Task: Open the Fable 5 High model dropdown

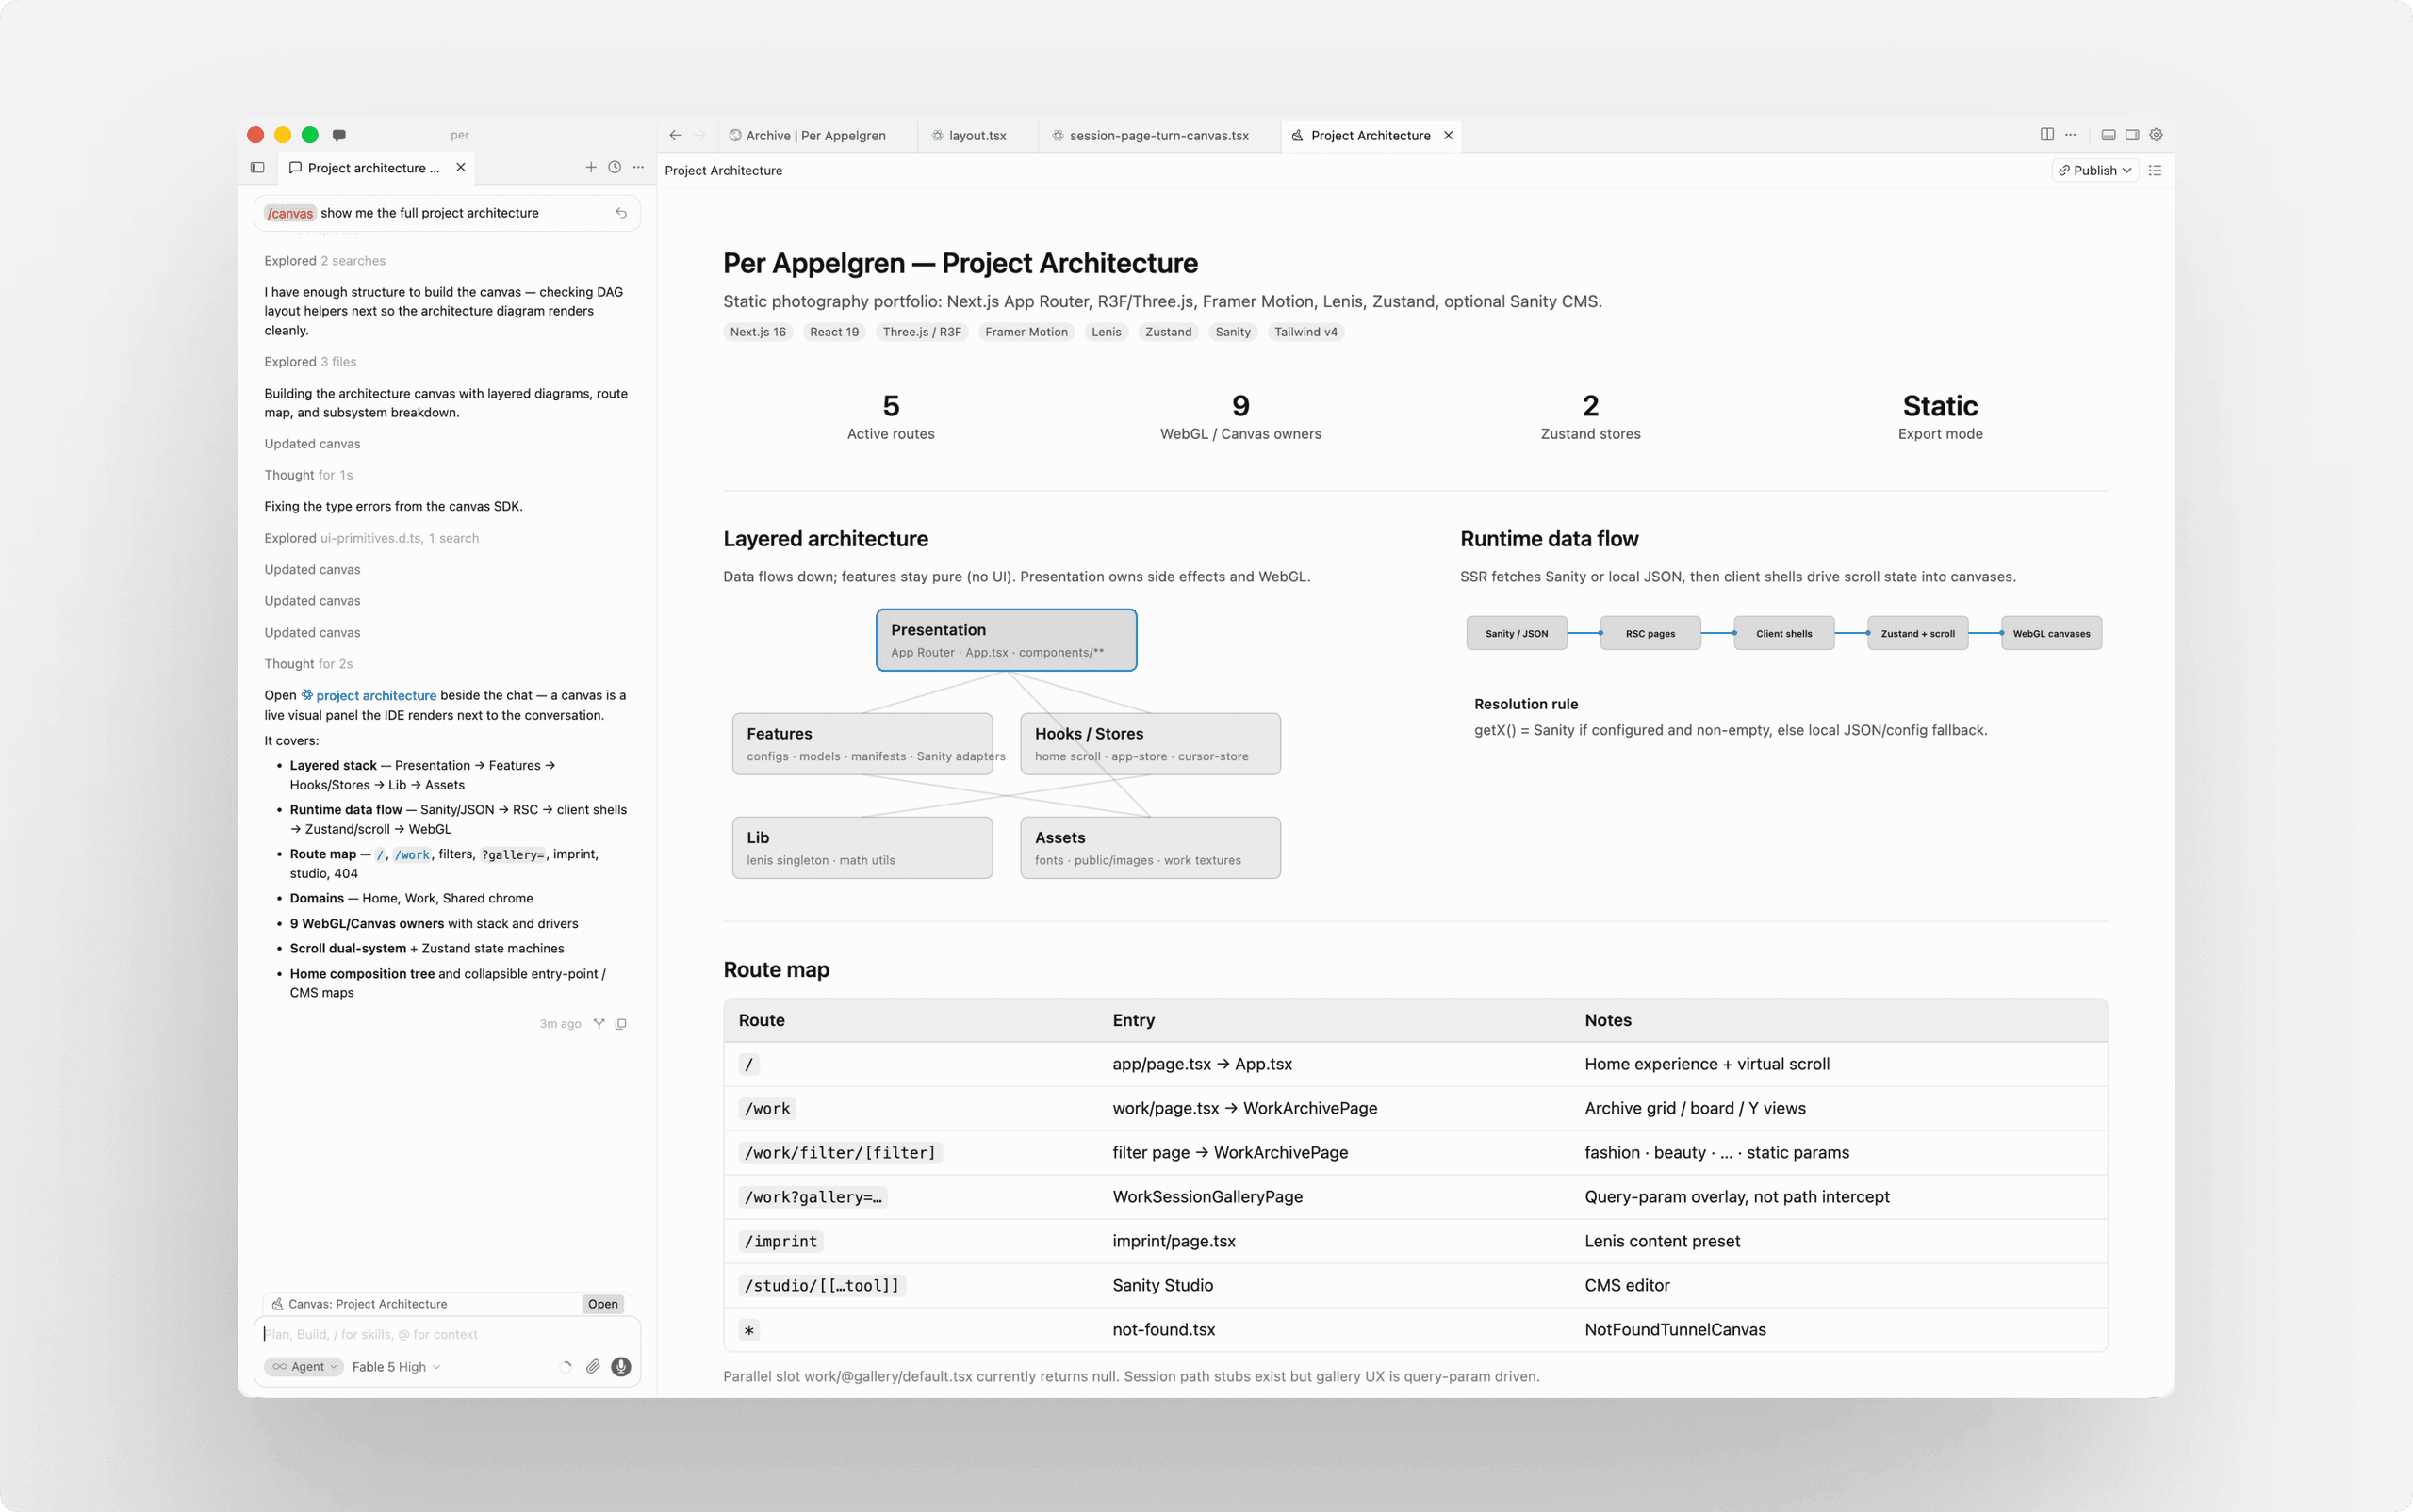Action: (396, 1367)
